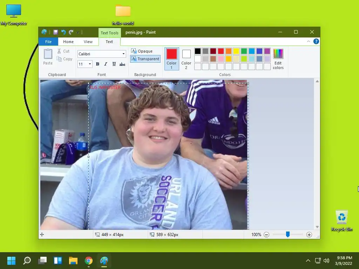Toggle italic formatting

click(x=106, y=64)
